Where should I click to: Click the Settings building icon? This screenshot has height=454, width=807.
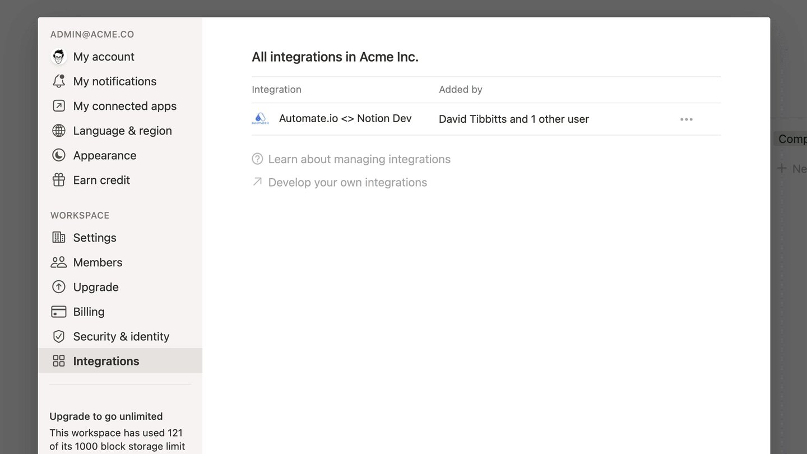coord(58,237)
